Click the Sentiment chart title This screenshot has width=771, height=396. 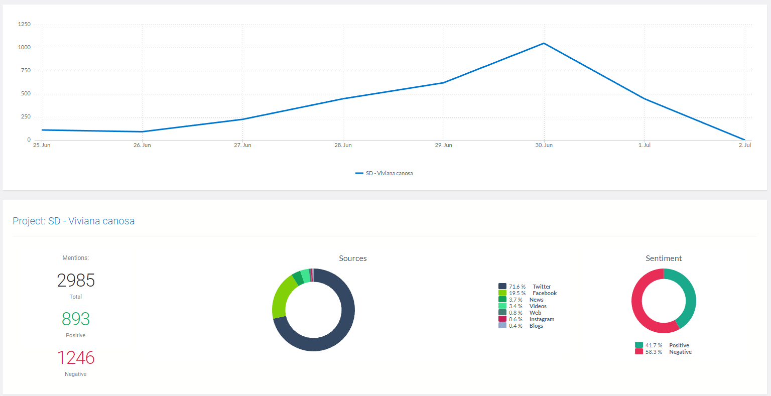coord(664,258)
